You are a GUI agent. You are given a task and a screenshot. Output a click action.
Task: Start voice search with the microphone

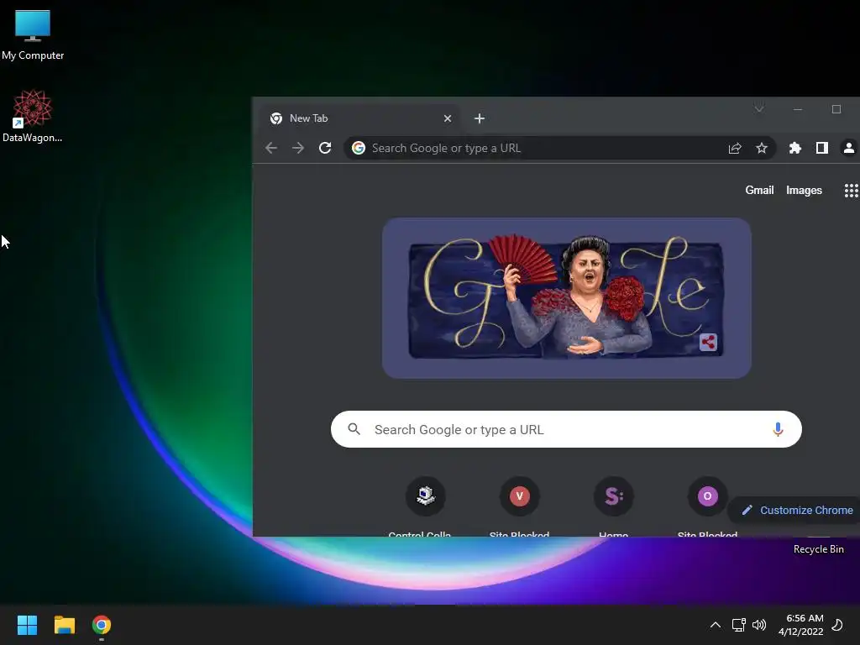point(778,429)
